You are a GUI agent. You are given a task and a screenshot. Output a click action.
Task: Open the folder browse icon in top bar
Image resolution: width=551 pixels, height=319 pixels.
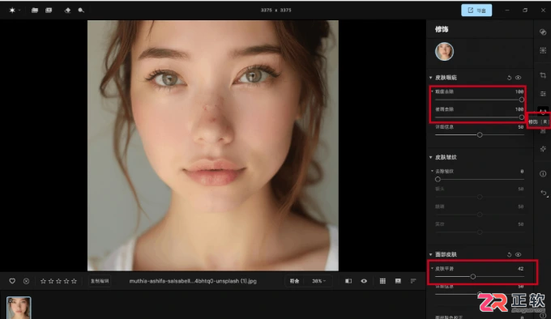coord(35,11)
